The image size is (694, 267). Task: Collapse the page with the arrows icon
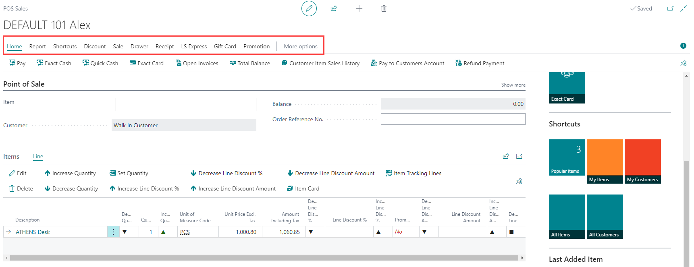[x=684, y=8]
